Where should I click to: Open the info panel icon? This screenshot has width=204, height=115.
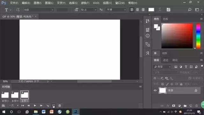click(x=148, y=36)
